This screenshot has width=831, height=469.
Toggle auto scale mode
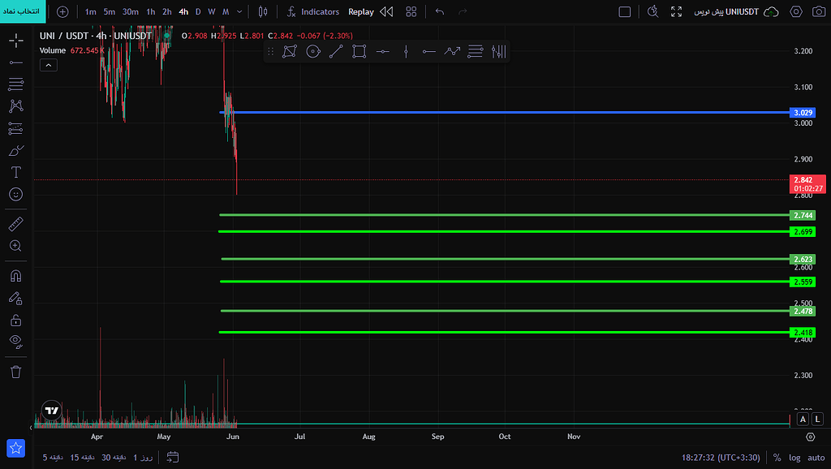[816, 458]
